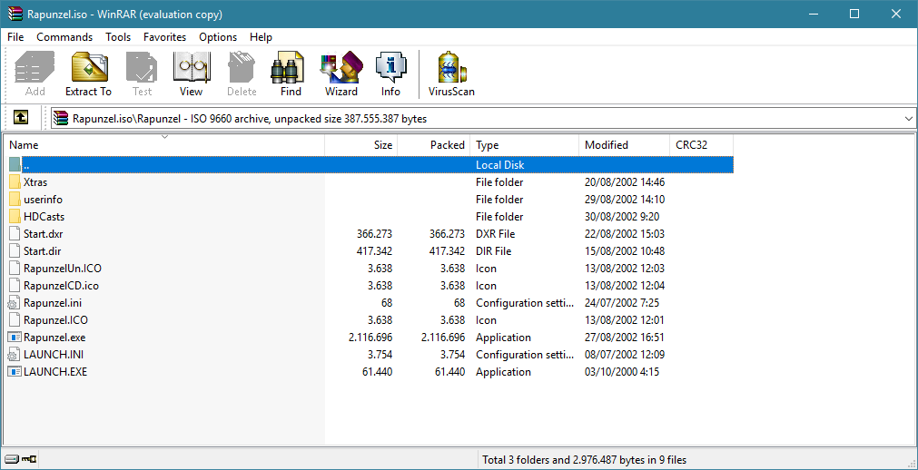This screenshot has height=470, width=918.
Task: Select the parent '..' Local Disk row
Action: pos(370,165)
